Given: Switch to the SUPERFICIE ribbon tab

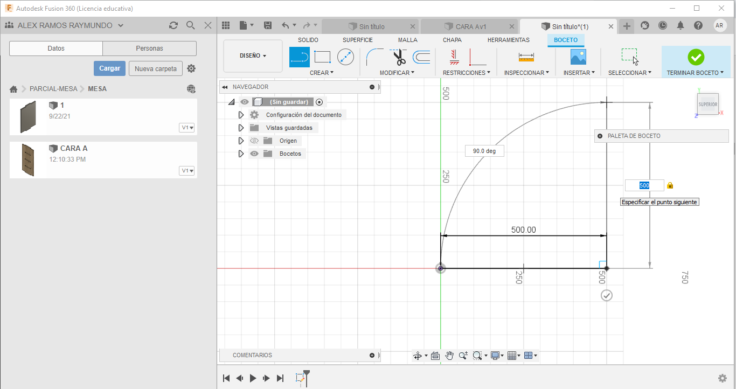Looking at the screenshot, I should tap(357, 40).
